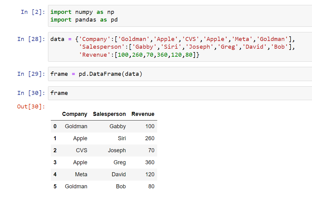Click the cell containing only 'frame'
Viewport: 312px width, 200px height.
(180, 93)
